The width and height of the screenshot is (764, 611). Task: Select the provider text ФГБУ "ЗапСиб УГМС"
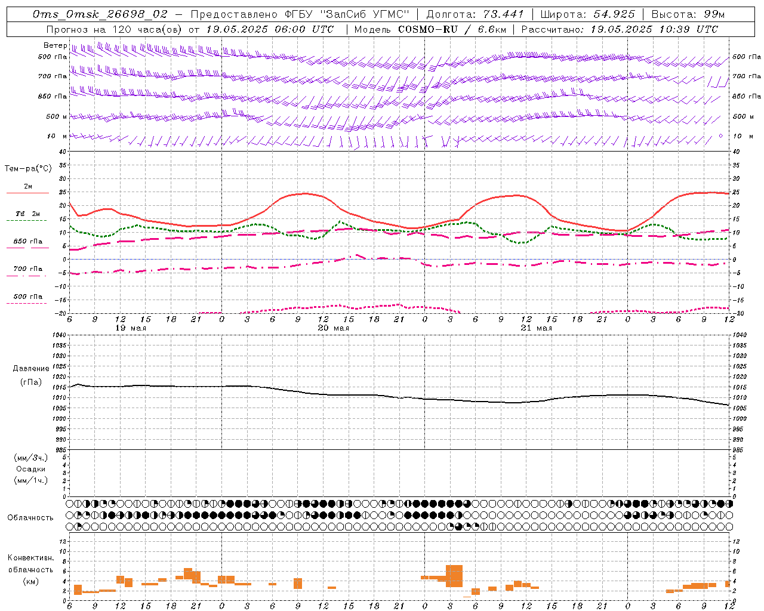point(347,14)
